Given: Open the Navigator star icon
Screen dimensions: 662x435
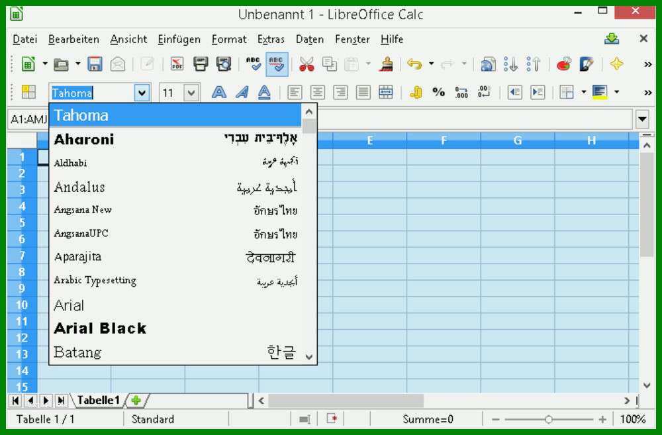Looking at the screenshot, I should 616,64.
